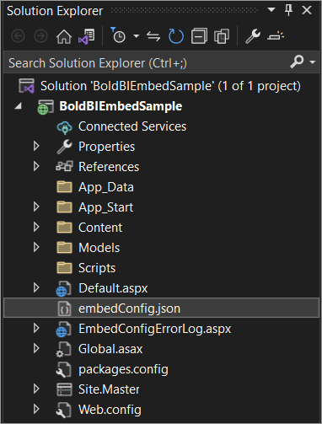Click the Collapse All icon
The width and height of the screenshot is (322, 424).
pyautogui.click(x=199, y=36)
